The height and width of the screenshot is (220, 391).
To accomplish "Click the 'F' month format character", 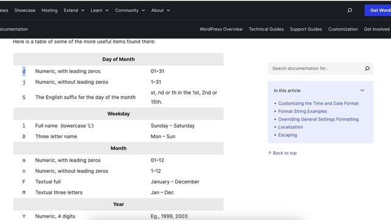I will click(x=24, y=182).
